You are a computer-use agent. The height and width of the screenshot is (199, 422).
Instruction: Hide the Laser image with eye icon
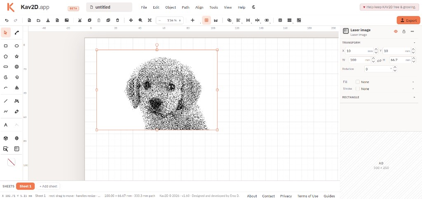(x=396, y=31)
